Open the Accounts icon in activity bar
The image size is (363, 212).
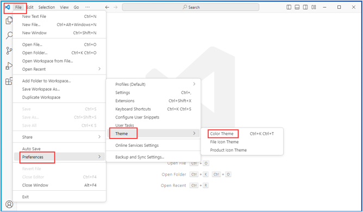[9, 204]
